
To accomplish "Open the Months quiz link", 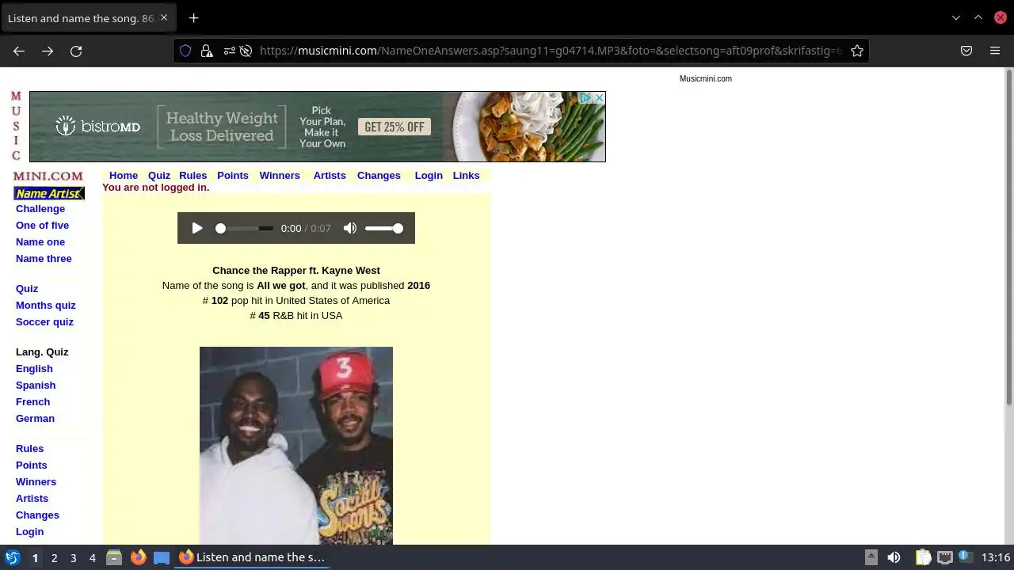I will click(x=46, y=306).
